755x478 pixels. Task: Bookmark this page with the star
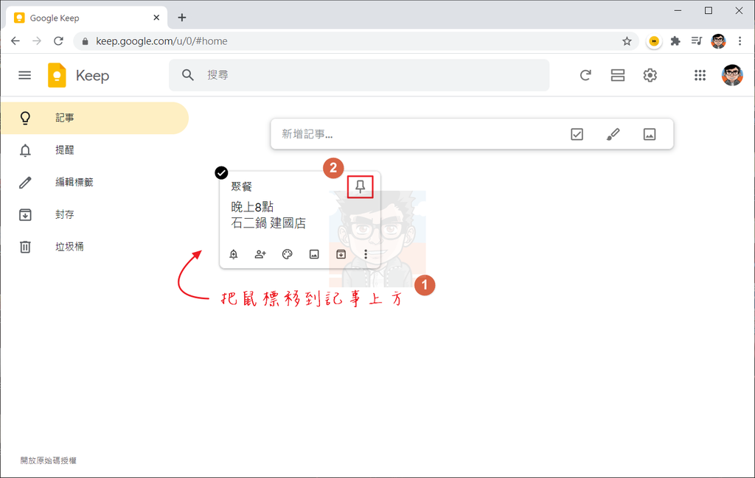(627, 41)
